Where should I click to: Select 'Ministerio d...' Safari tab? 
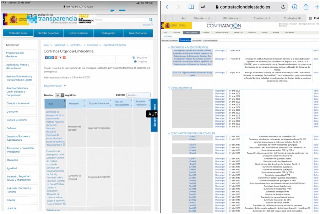(203, 18)
